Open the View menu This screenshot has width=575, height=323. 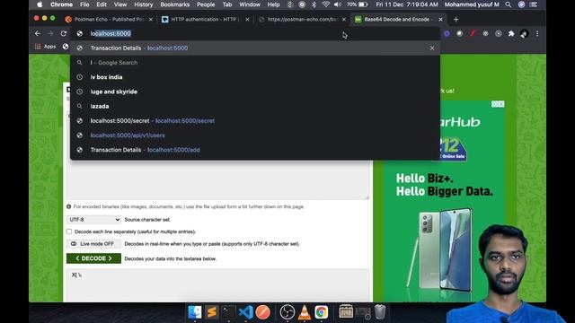click(120, 4)
